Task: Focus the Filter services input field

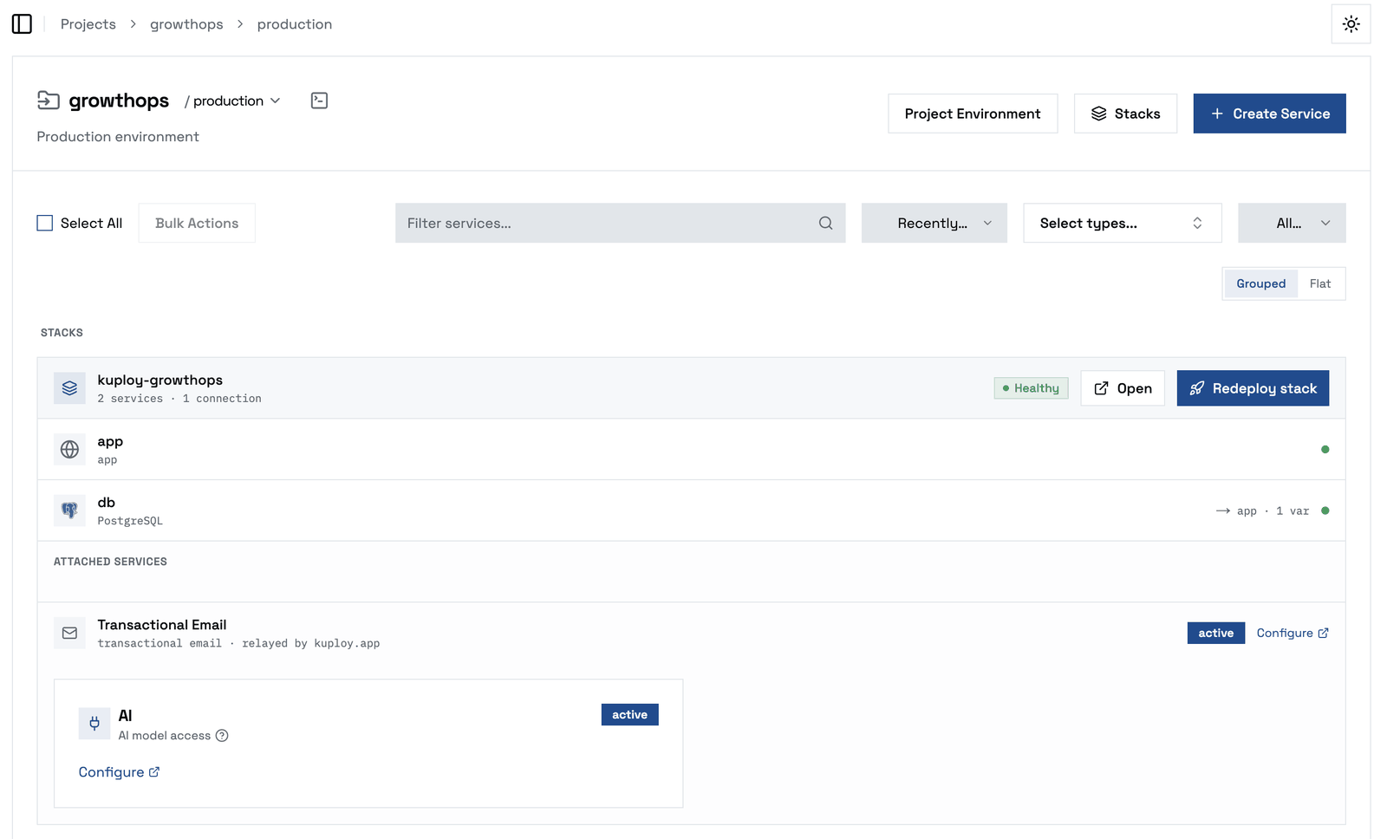Action: 620,223
